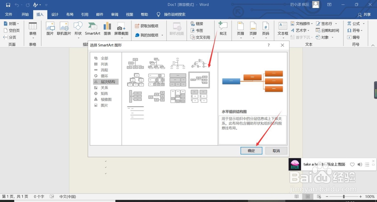This screenshot has width=377, height=202.
Task: Click the Save icon in quick access toolbar
Action: click(x=8, y=5)
